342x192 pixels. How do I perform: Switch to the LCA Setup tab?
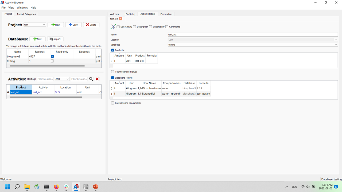click(x=130, y=14)
